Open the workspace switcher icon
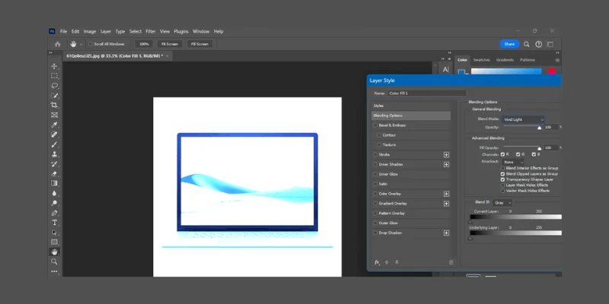This screenshot has height=304, width=609. click(x=550, y=44)
